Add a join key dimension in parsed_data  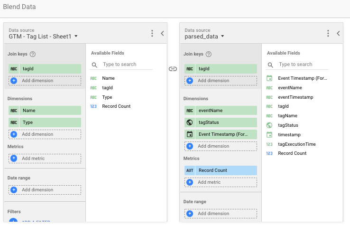221,81
